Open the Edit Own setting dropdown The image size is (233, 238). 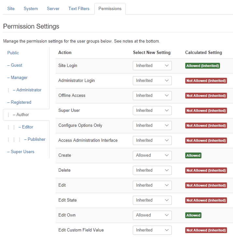pos(152,215)
